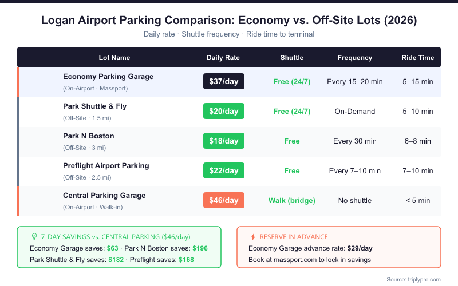Viewport: 458px width, 286px height.
Task: Click the Economy Parking Garage lot name
Action: pyautogui.click(x=108, y=77)
